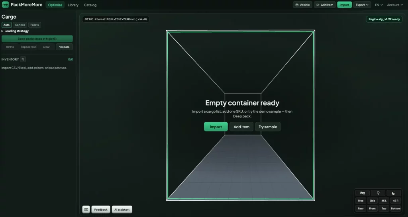Click the Refine button
This screenshot has width=408, height=217.
(10, 47)
